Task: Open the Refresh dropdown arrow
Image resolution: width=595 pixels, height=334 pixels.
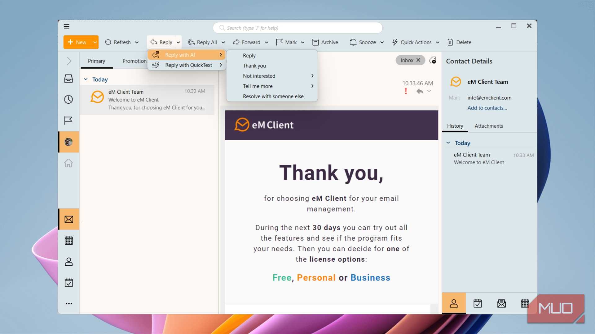Action: 137,42
